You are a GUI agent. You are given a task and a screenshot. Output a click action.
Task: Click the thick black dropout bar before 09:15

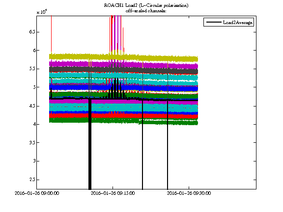point(90,144)
